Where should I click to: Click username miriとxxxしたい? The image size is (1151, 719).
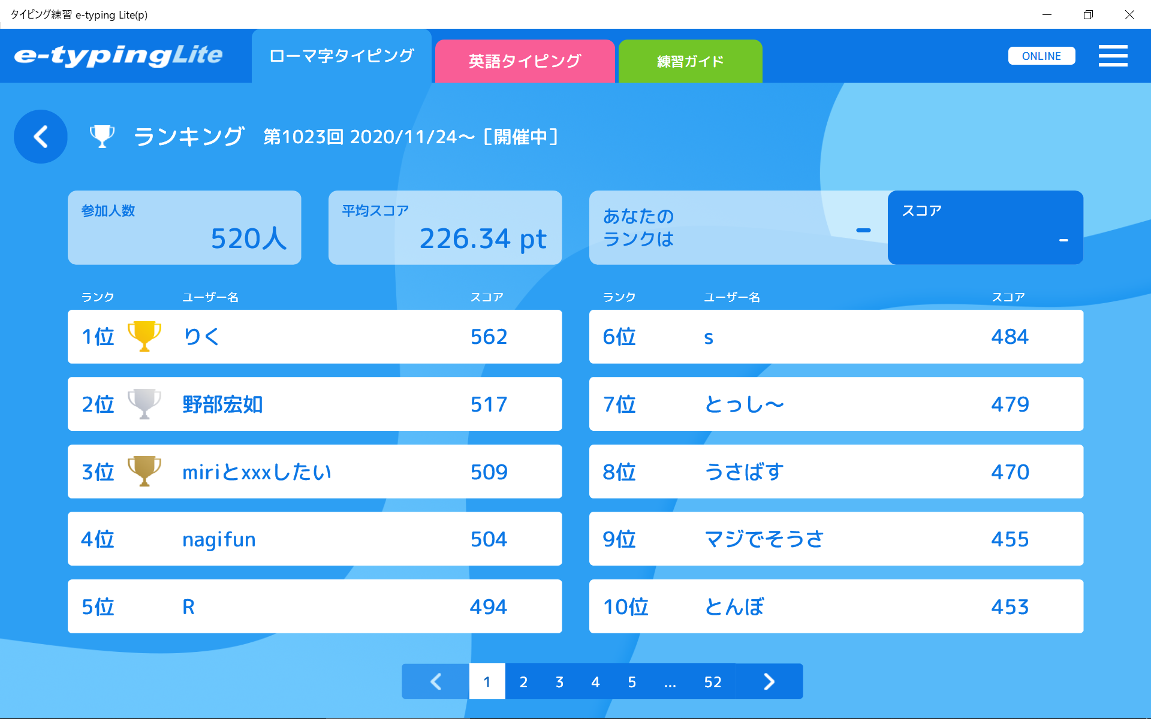click(257, 472)
